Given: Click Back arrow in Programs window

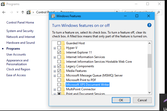Looking at the screenshot, I should 4,12.
